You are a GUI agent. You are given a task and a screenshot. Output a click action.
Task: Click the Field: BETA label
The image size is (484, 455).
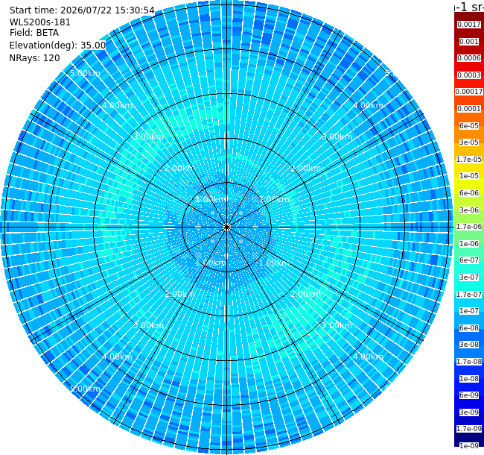pyautogui.click(x=34, y=33)
